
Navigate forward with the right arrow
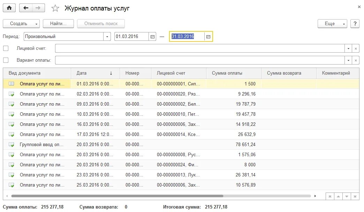tap(38, 8)
